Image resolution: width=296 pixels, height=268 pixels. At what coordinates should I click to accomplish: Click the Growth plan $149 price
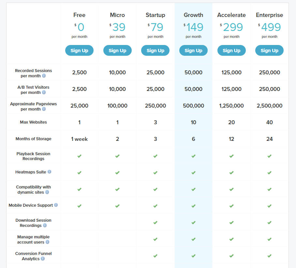coord(194,27)
